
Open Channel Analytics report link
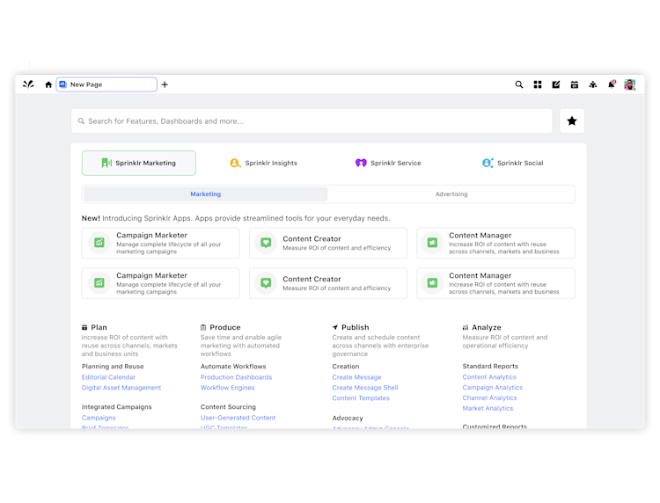tap(489, 397)
